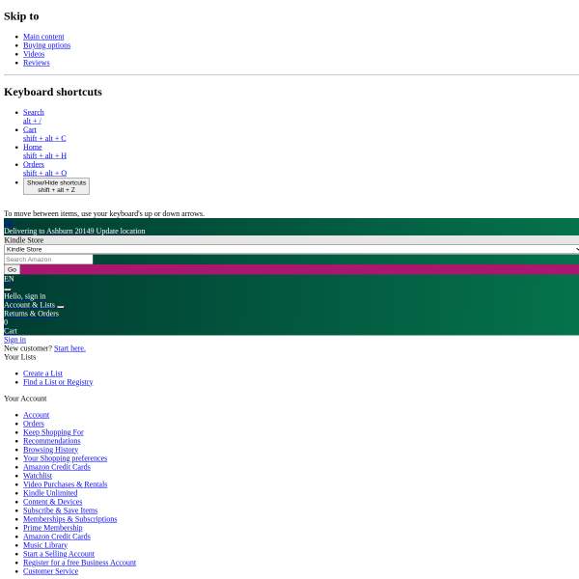Click the Go search submit button
The width and height of the screenshot is (579, 579).
pyautogui.click(x=12, y=269)
